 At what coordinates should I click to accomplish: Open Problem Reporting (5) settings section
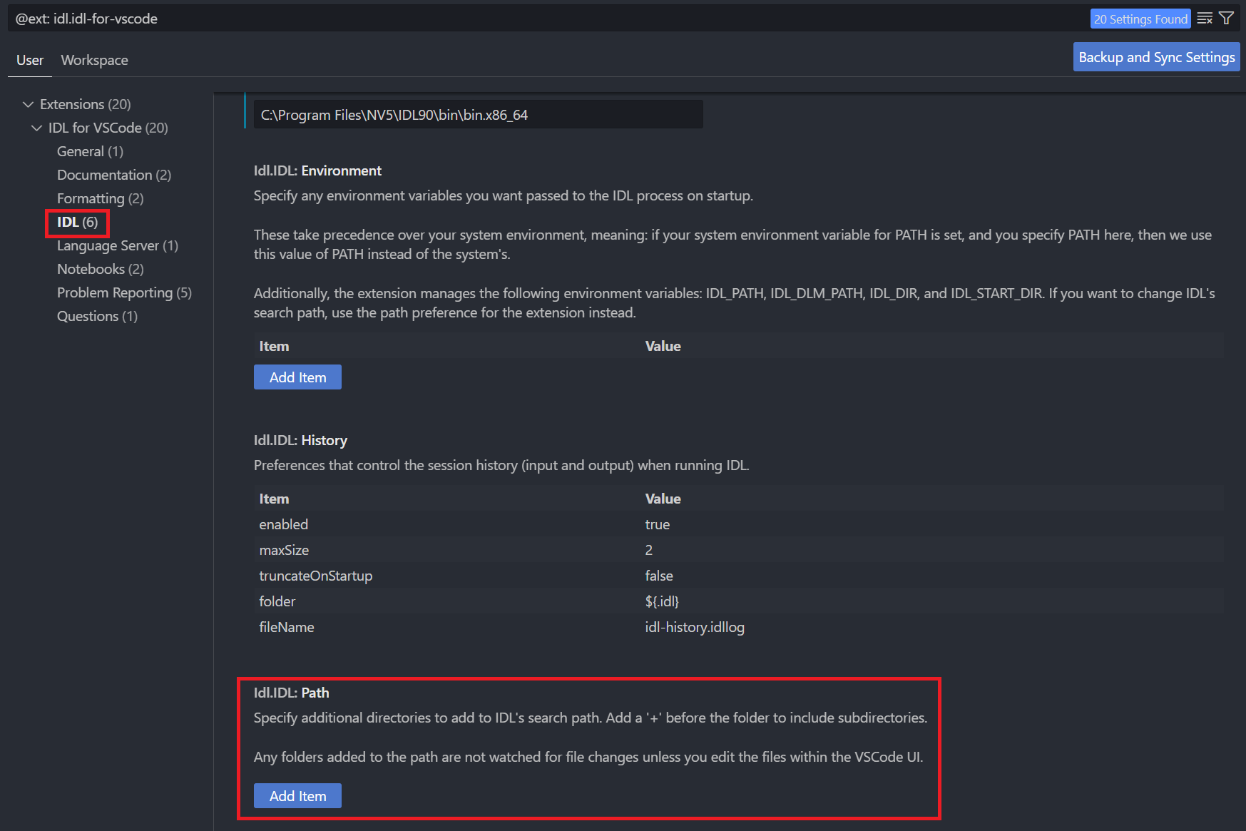[124, 292]
